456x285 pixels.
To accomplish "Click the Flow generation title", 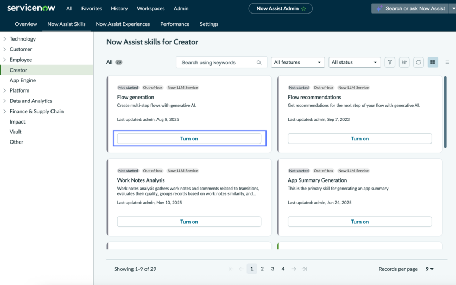I will tap(136, 97).
